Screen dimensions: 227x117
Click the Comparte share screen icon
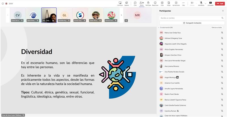click(210, 3)
